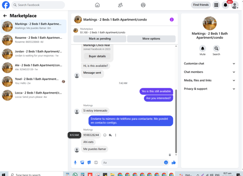Screen dimensions: 243x176
Task: Send a voice clip with microphone icon
Action: tap(75, 162)
